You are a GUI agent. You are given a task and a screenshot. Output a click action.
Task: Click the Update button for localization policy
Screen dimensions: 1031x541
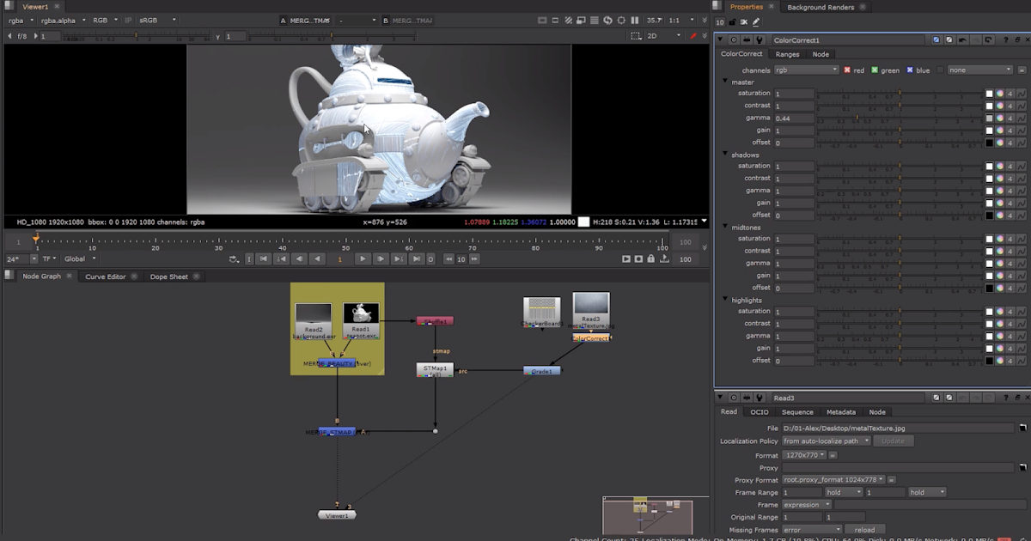(894, 441)
